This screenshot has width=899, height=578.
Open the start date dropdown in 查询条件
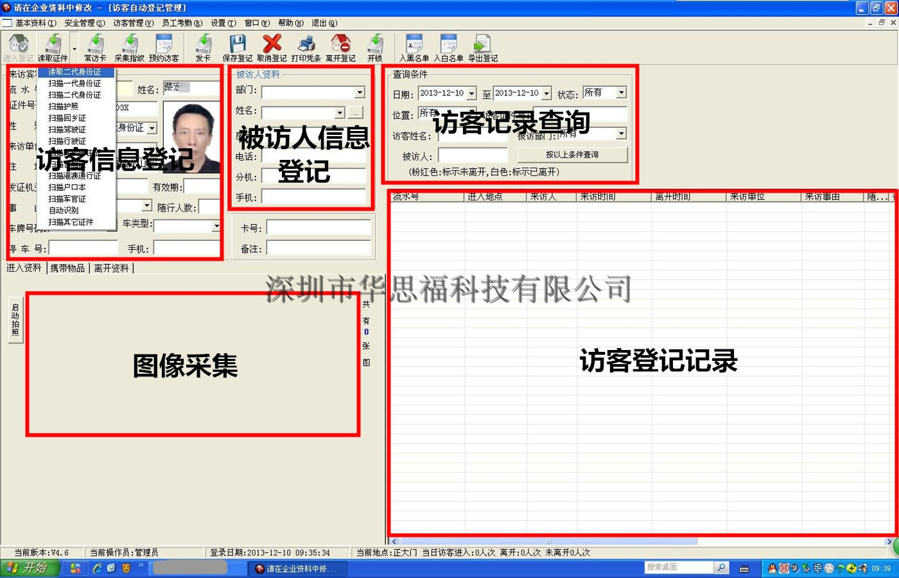471,94
